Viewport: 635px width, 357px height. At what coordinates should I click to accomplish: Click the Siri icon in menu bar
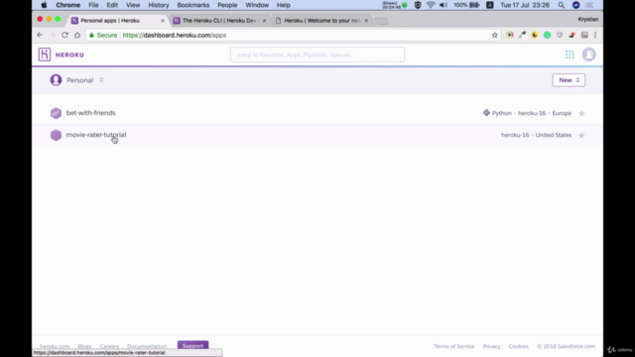[575, 5]
